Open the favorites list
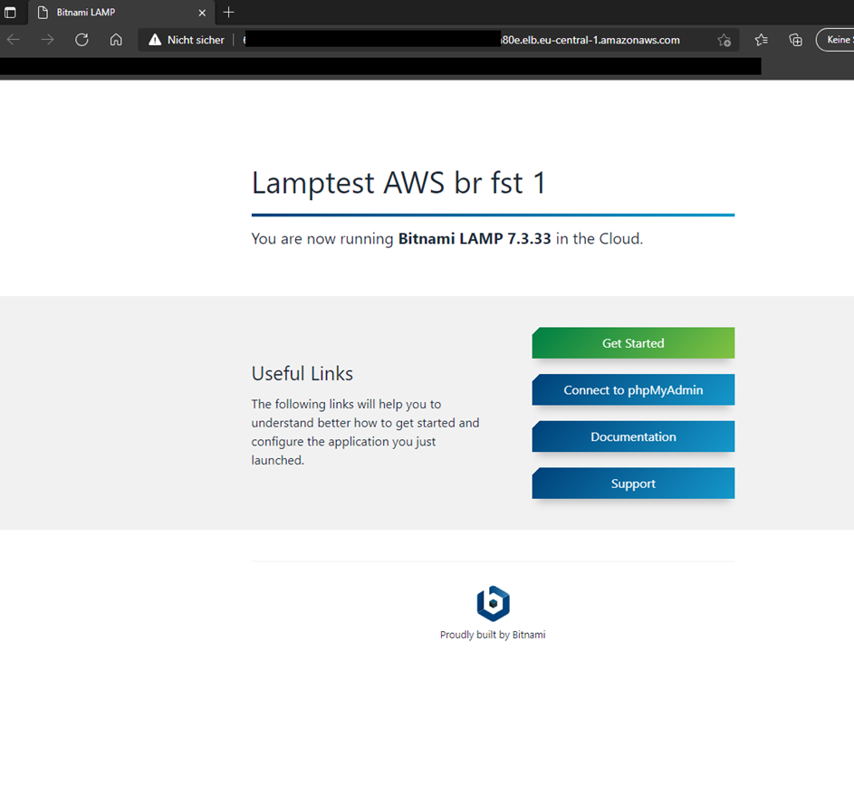Viewport: 854px width, 805px height. point(762,40)
